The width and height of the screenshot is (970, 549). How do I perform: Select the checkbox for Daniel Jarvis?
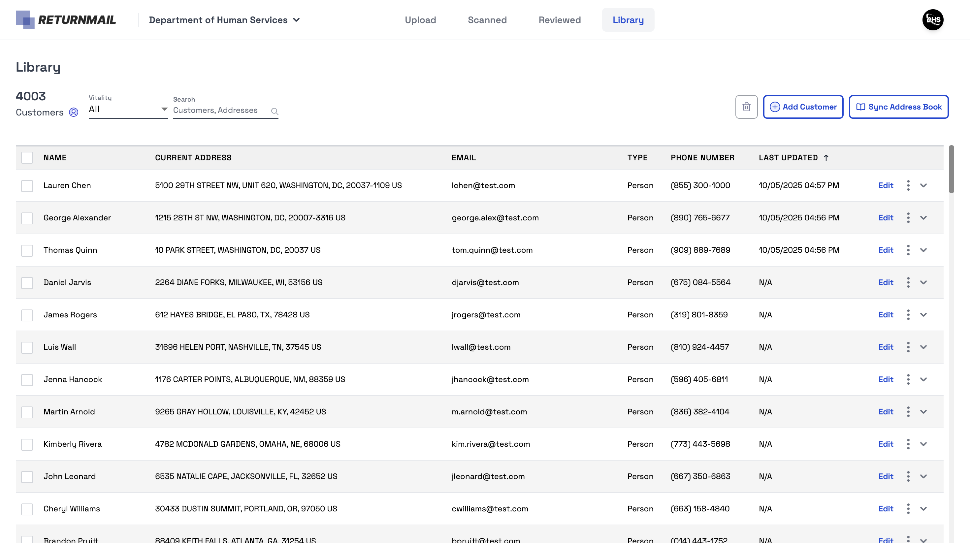tap(27, 282)
